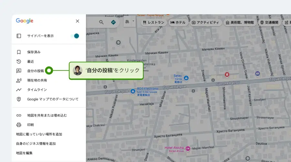Click the Dautica street label

coord(261,144)
